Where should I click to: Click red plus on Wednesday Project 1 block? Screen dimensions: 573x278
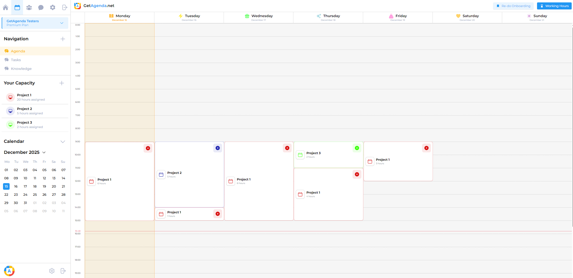[x=287, y=148]
